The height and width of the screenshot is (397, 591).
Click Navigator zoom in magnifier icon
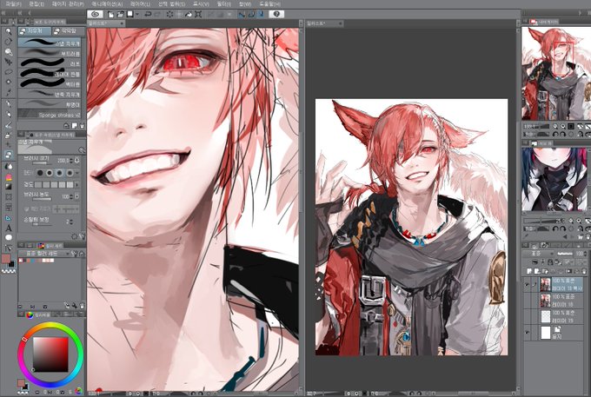[x=563, y=126]
